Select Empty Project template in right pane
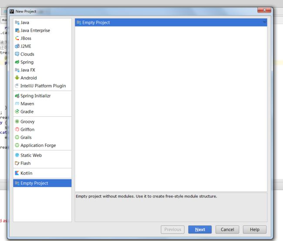The height and width of the screenshot is (241, 283). [x=171, y=23]
